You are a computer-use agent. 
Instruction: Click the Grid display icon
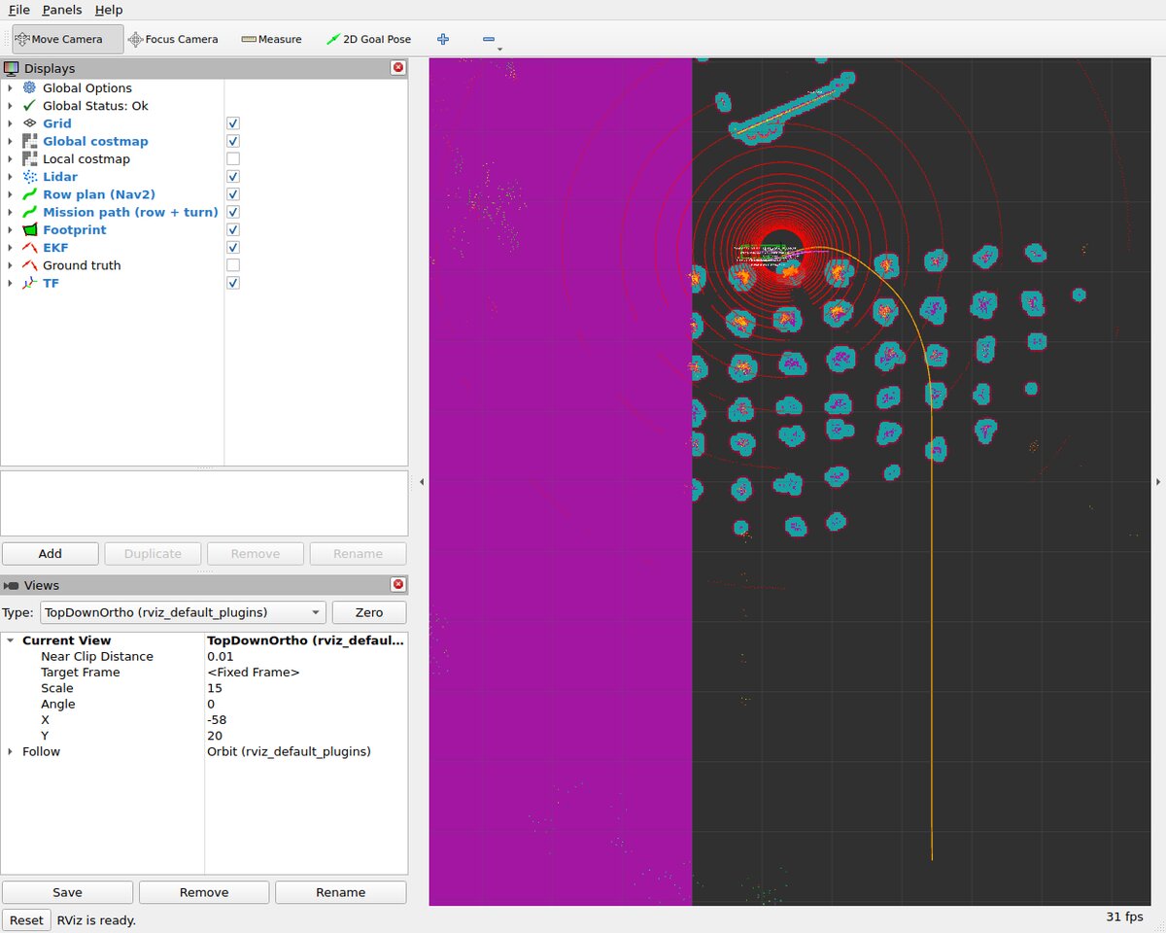point(29,123)
